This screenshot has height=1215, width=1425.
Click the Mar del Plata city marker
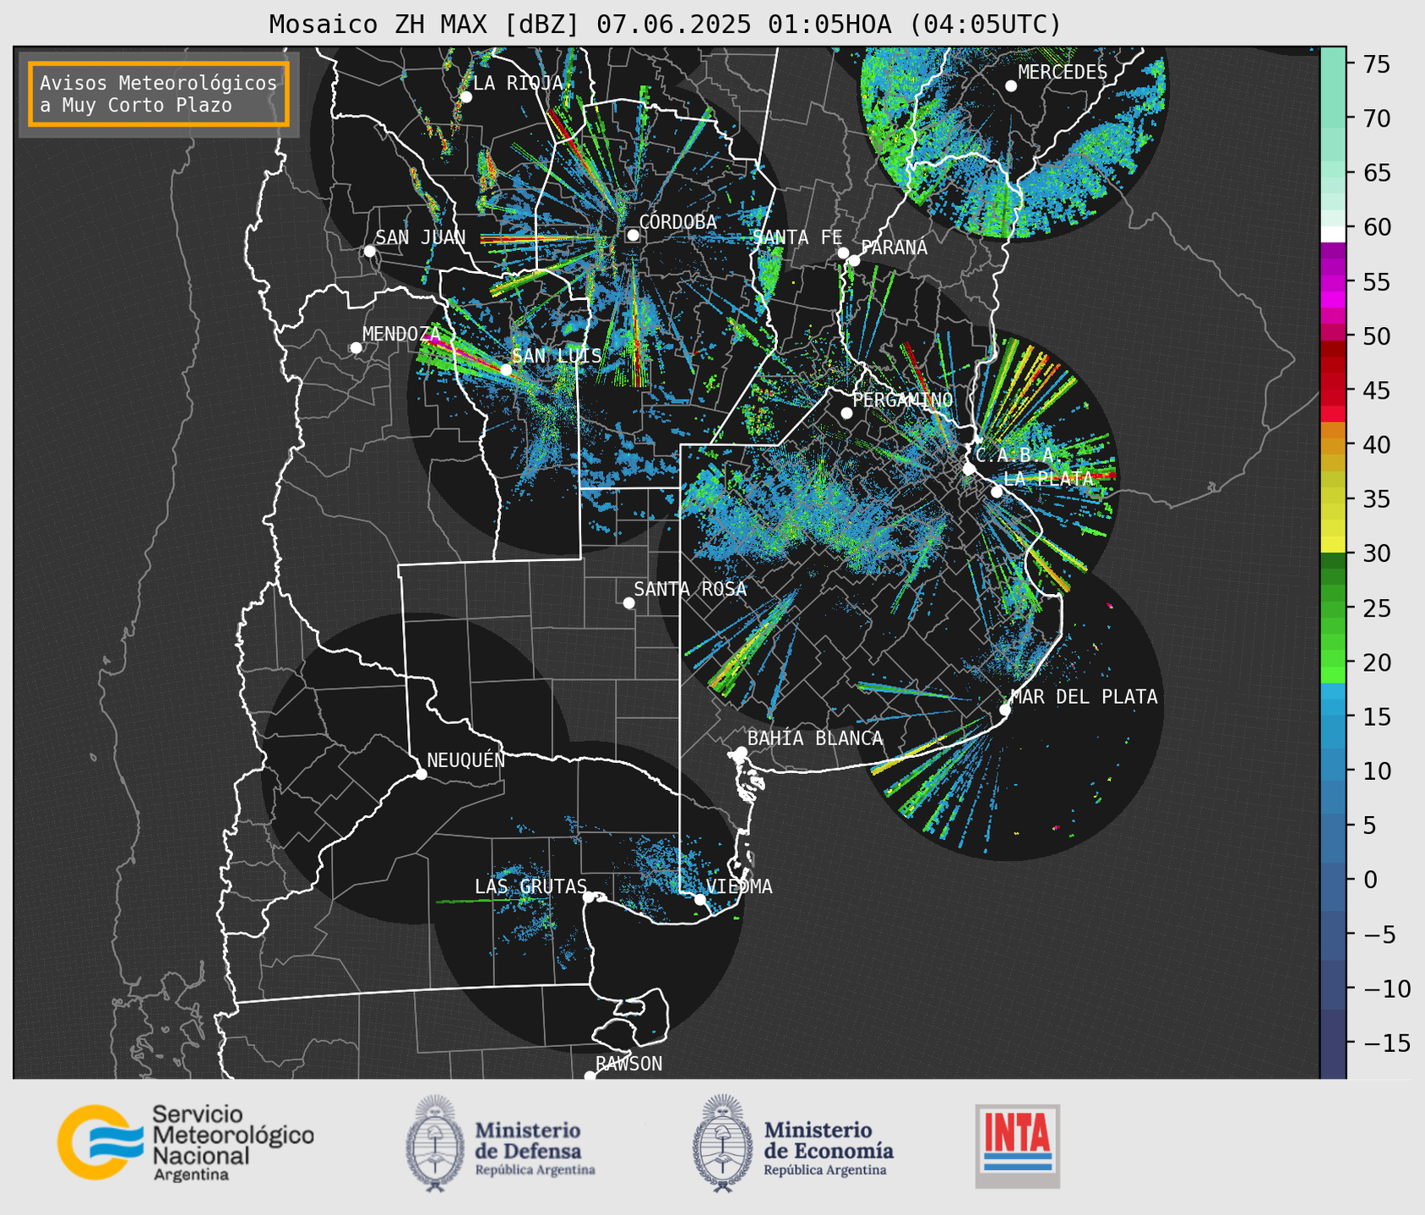[1004, 710]
